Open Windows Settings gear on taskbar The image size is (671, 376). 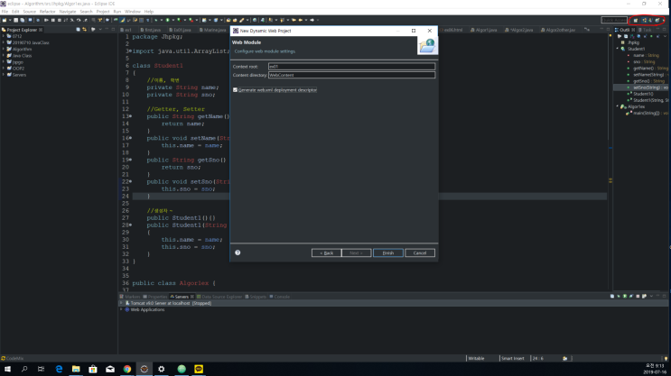(162, 369)
